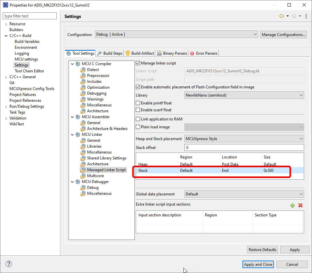Navigate back using the yellow back arrow
Image resolution: width=312 pixels, height=273 pixels.
click(x=281, y=16)
